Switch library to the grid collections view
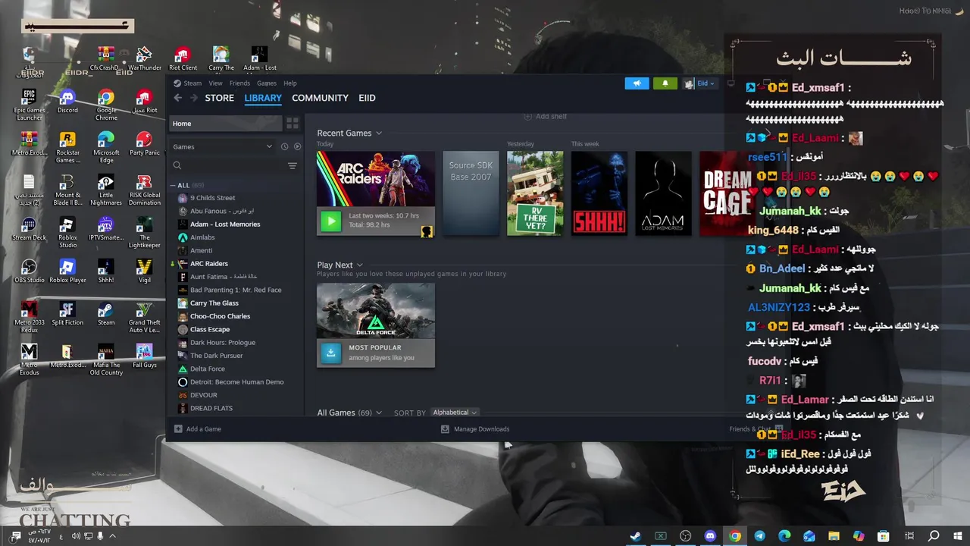The image size is (970, 546). coord(293,124)
